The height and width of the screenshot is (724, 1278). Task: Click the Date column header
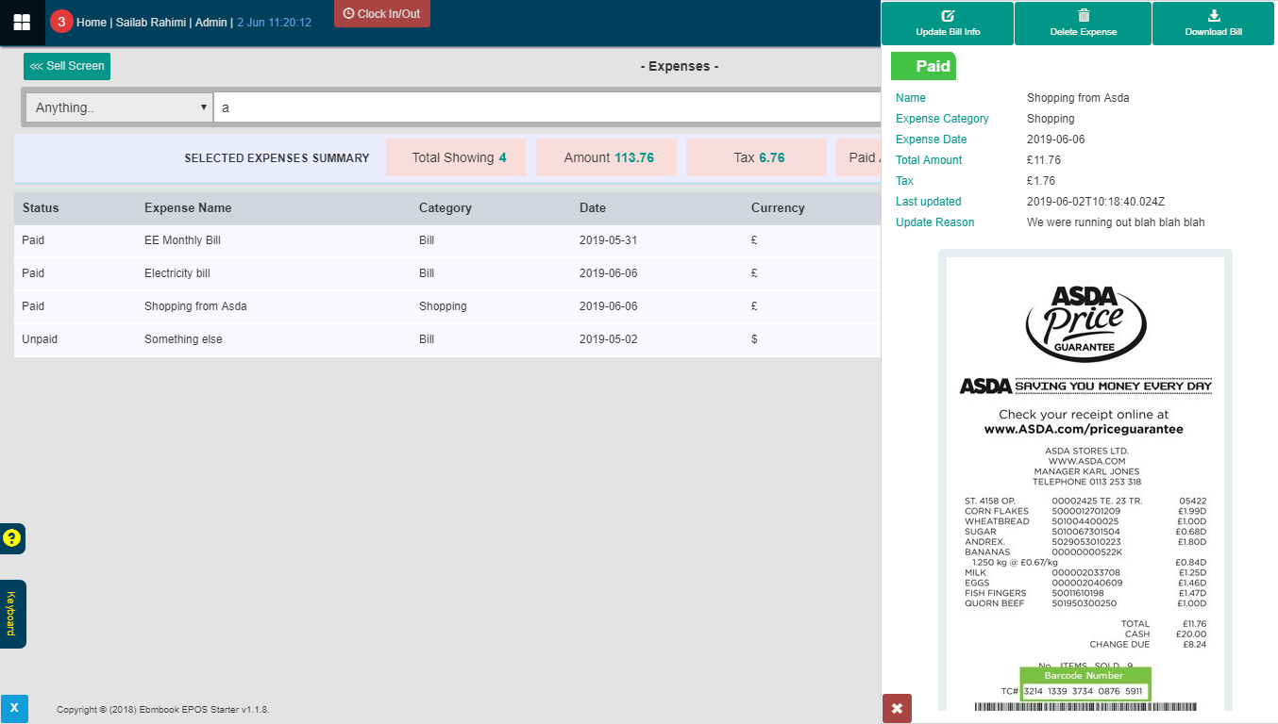coord(593,207)
